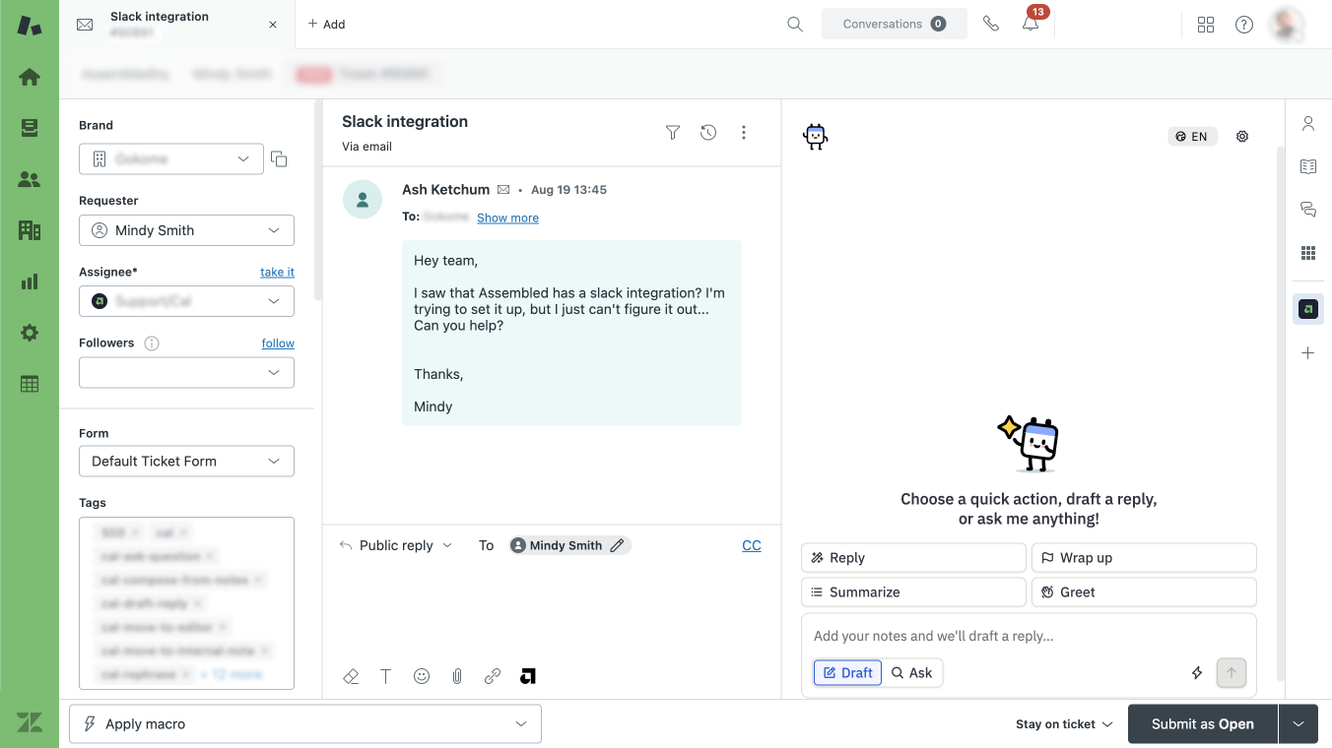This screenshot has width=1332, height=748.
Task: Expand the Requester Mindy Smith dropdown
Action: (x=186, y=230)
